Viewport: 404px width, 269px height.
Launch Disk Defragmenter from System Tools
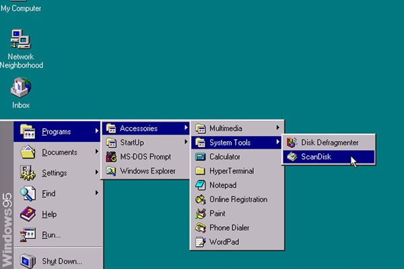point(329,143)
